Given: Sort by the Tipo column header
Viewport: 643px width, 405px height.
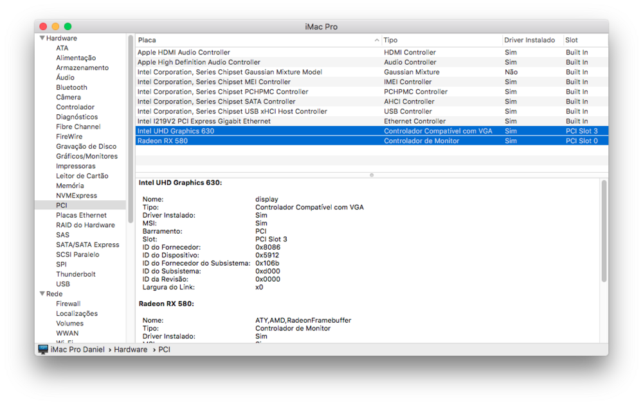Looking at the screenshot, I should pos(441,40).
